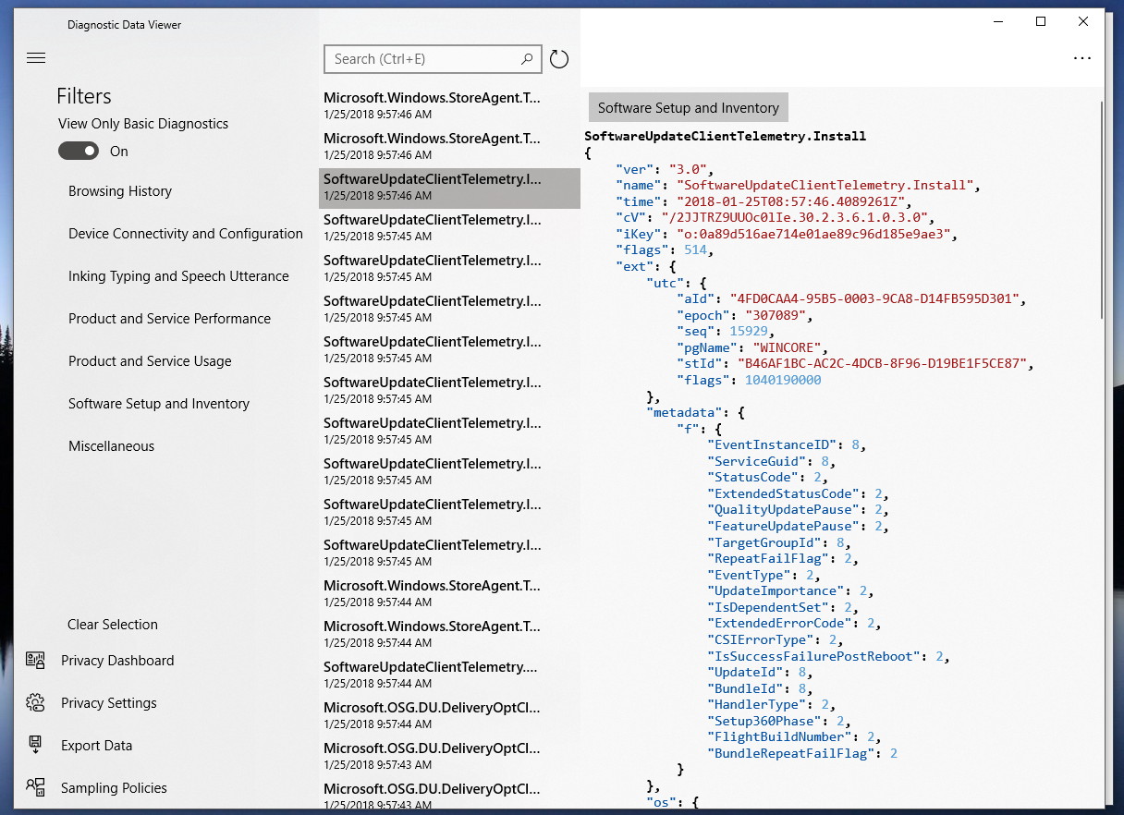Toggle View Only Basic Diagnostics switch
This screenshot has width=1124, height=815.
(x=79, y=152)
